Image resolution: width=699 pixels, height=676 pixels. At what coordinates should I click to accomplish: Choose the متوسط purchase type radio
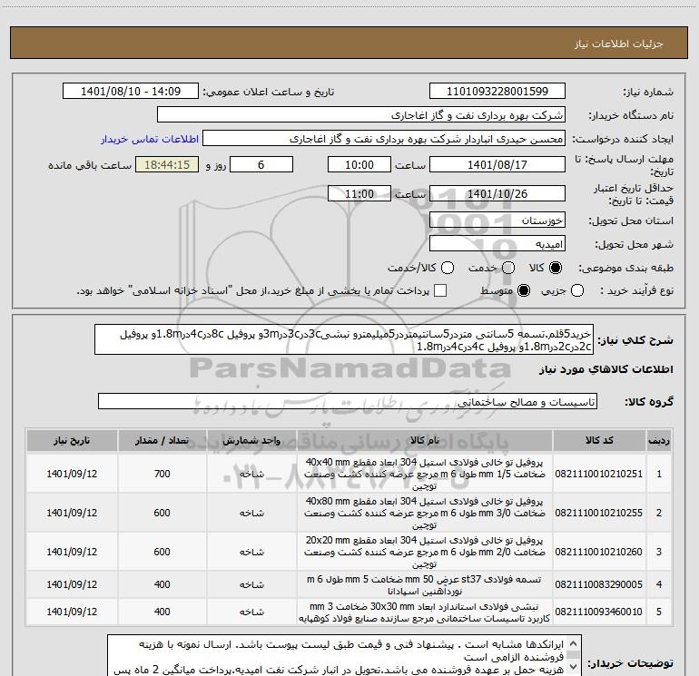pos(524,291)
